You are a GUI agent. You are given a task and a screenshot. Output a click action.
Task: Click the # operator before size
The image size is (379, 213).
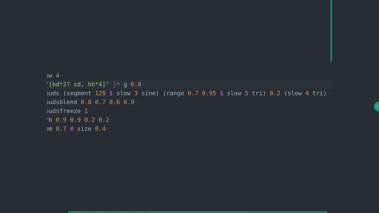pyautogui.click(x=72, y=129)
